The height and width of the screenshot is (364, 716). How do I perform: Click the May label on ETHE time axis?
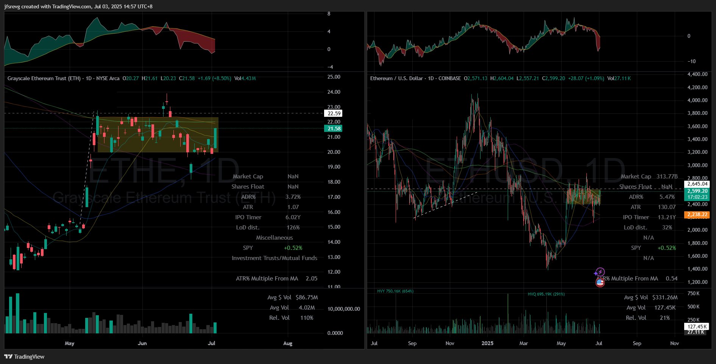pyautogui.click(x=69, y=343)
